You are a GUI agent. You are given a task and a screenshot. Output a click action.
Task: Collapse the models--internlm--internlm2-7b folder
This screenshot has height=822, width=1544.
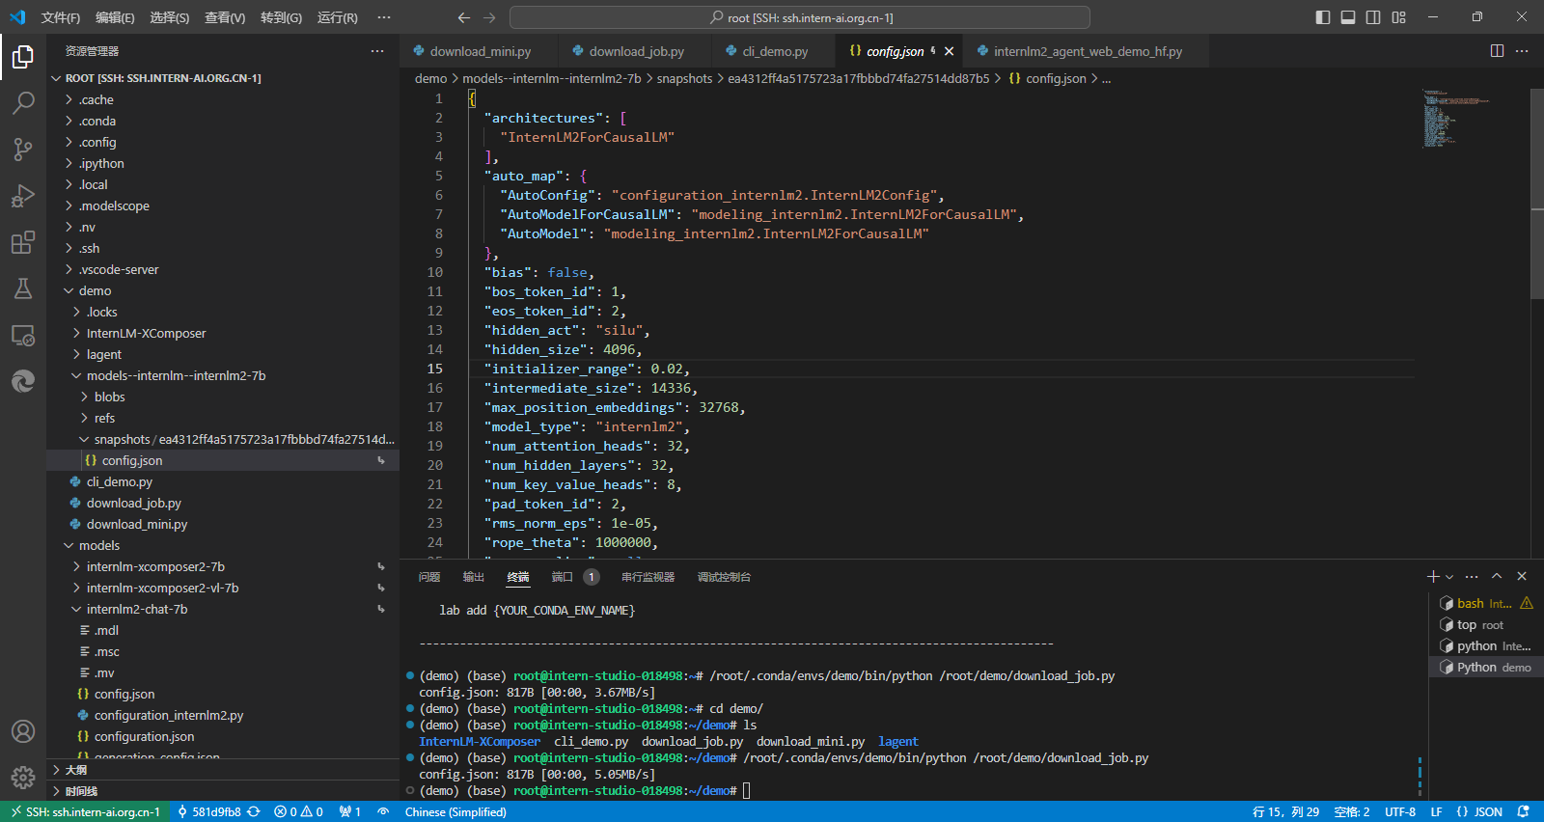[176, 375]
